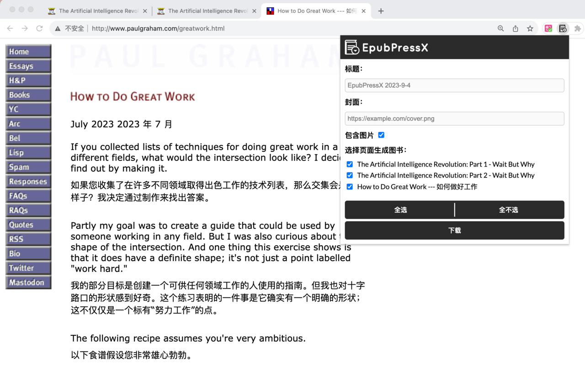Click the 标题 title input field
Image resolution: width=585 pixels, height=366 pixels.
pos(454,85)
